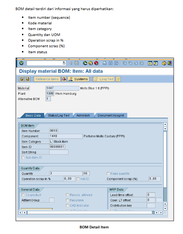Click the Find binoculars icon
183x234 pixels.
point(110,63)
